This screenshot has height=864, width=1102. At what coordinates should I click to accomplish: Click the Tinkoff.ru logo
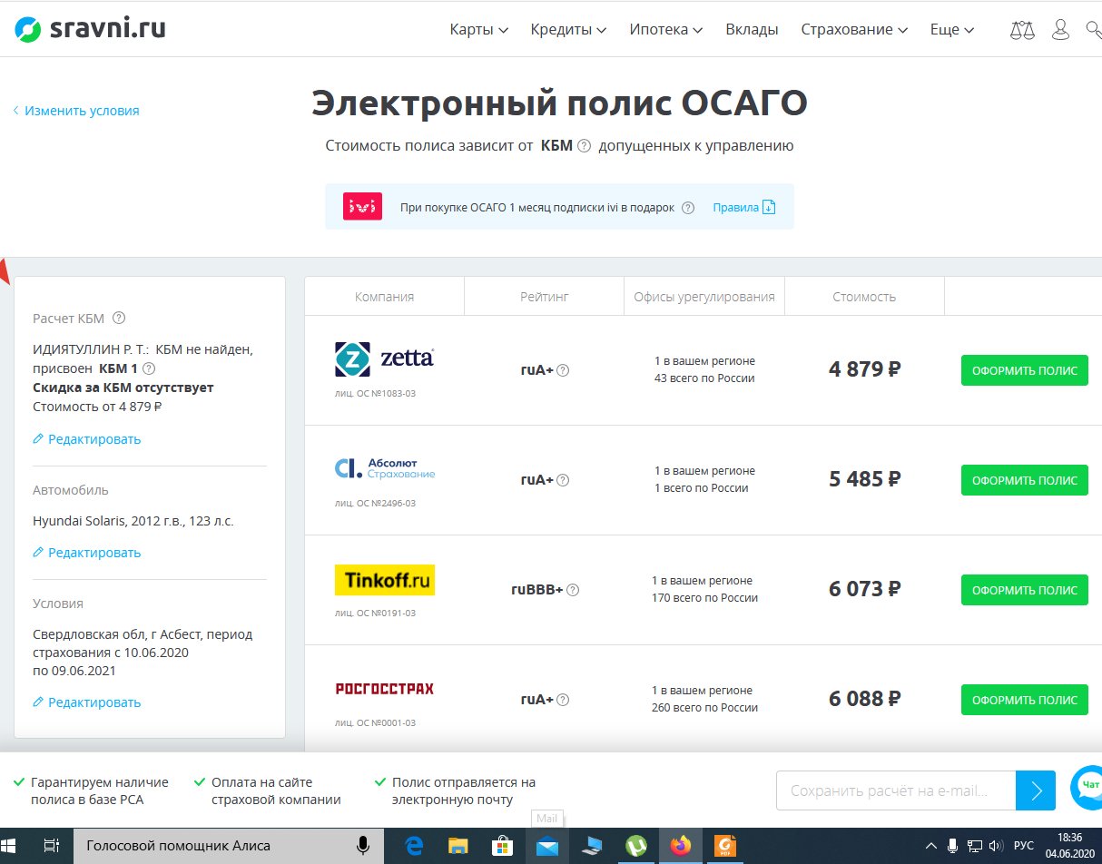pyautogui.click(x=384, y=579)
